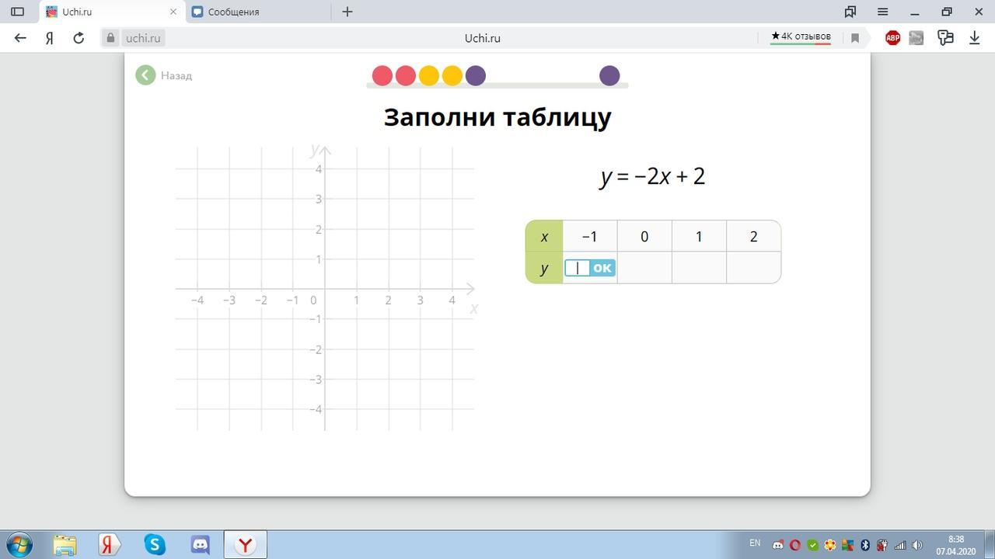
Task: Switch to the Uchi.ru tab
Action: coord(112,12)
